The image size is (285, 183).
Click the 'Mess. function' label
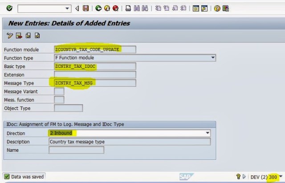[19, 100]
